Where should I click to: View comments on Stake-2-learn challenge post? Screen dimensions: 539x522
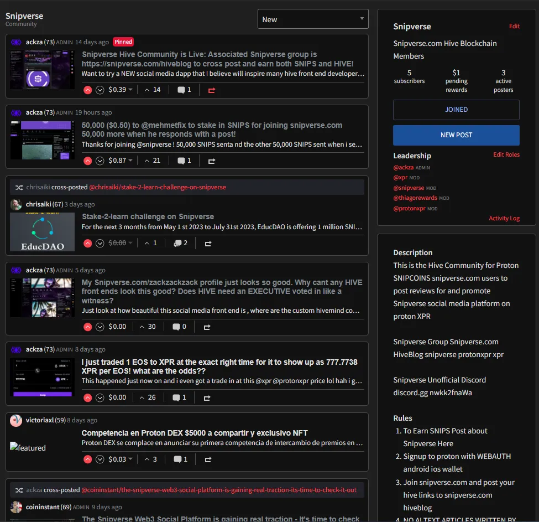[180, 243]
